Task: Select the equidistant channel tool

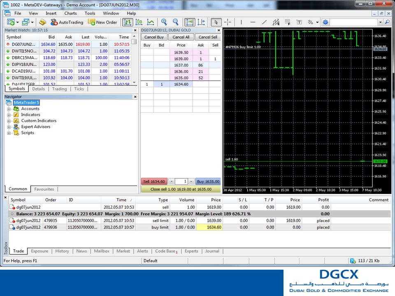Action: click(276, 22)
